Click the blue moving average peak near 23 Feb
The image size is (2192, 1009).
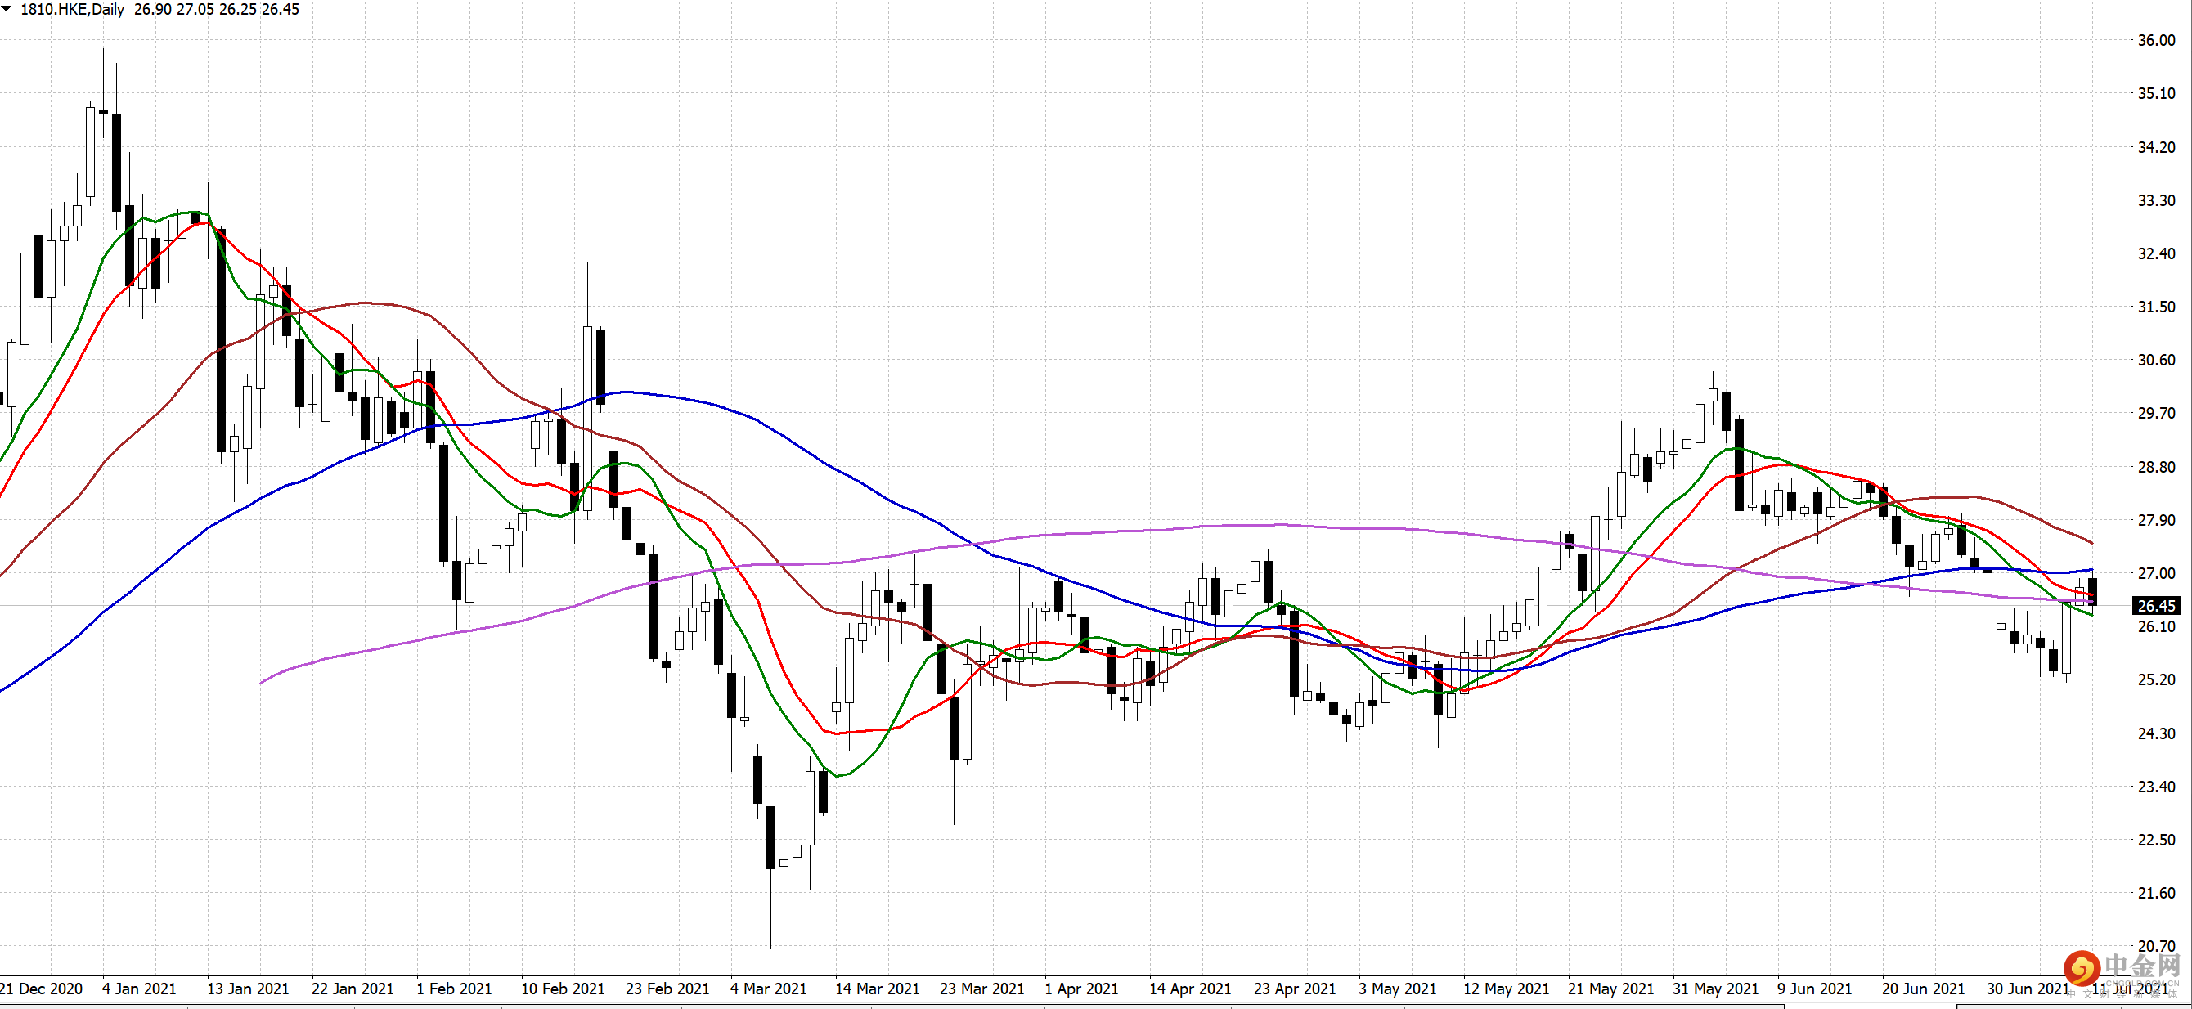point(627,392)
